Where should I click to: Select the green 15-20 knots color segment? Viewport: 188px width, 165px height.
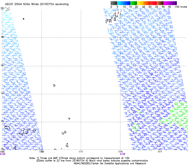pyautogui.click(x=134, y=3)
